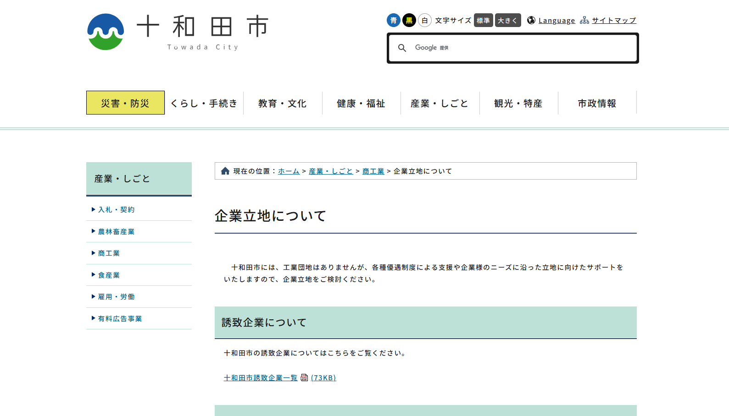The height and width of the screenshot is (416, 729).
Task: Click the 産業・しごと sidebar heading
Action: click(x=139, y=179)
